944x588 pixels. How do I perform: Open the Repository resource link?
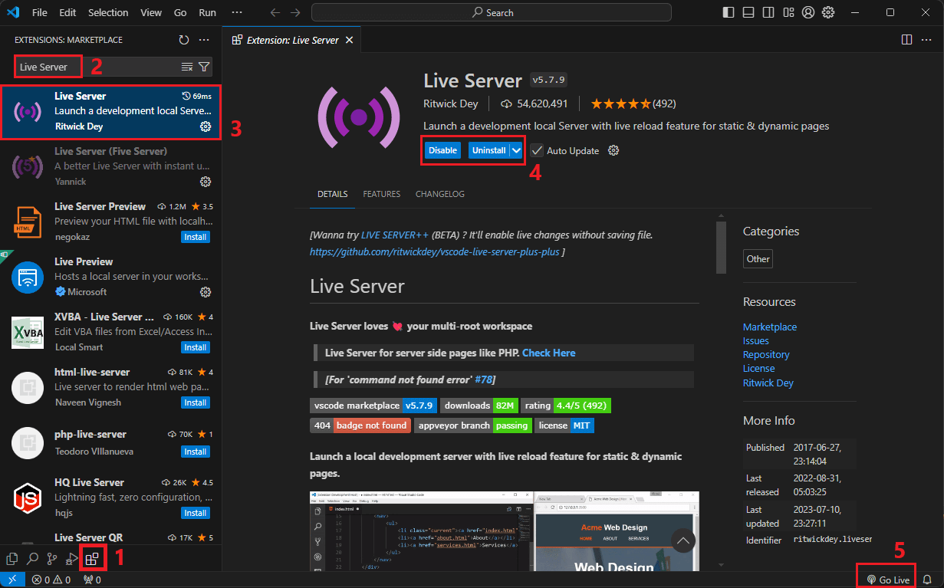point(766,355)
